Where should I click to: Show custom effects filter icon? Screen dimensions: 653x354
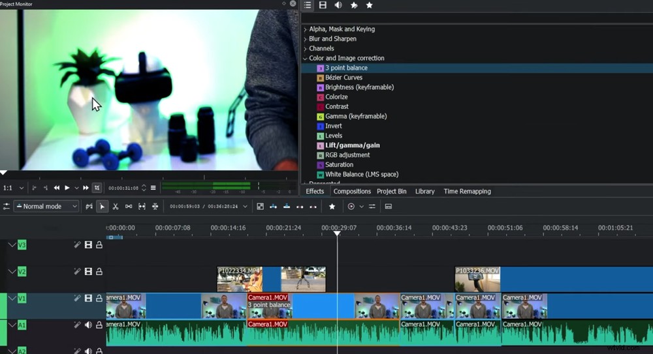pos(353,5)
